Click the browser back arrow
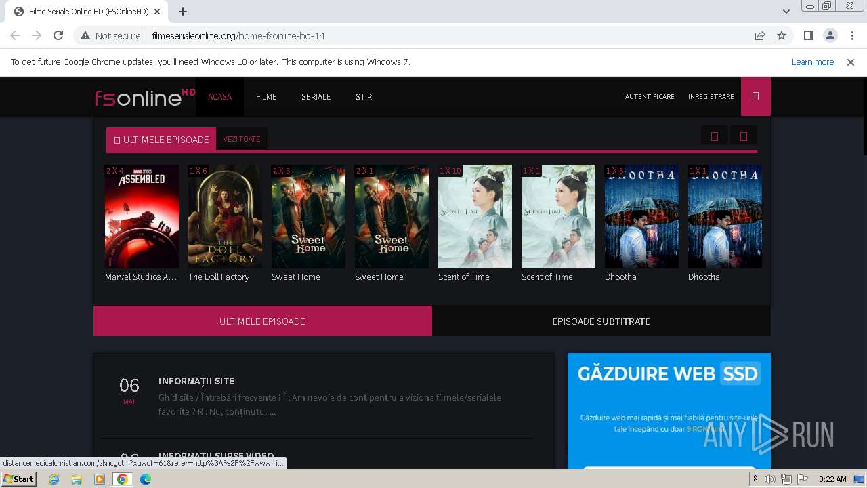 pyautogui.click(x=15, y=35)
